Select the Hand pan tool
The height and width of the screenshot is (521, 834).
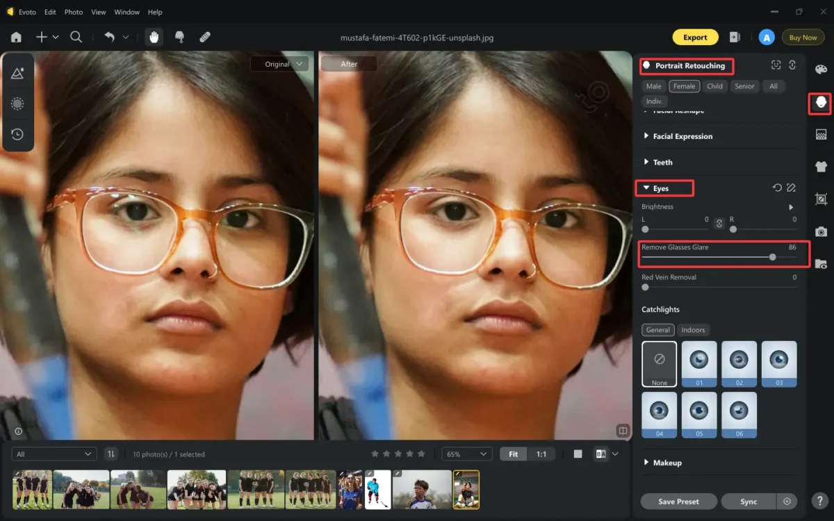point(154,38)
